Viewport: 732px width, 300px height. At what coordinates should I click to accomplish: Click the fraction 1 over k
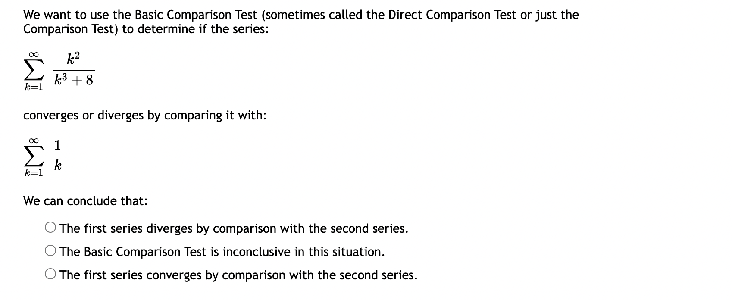click(57, 154)
